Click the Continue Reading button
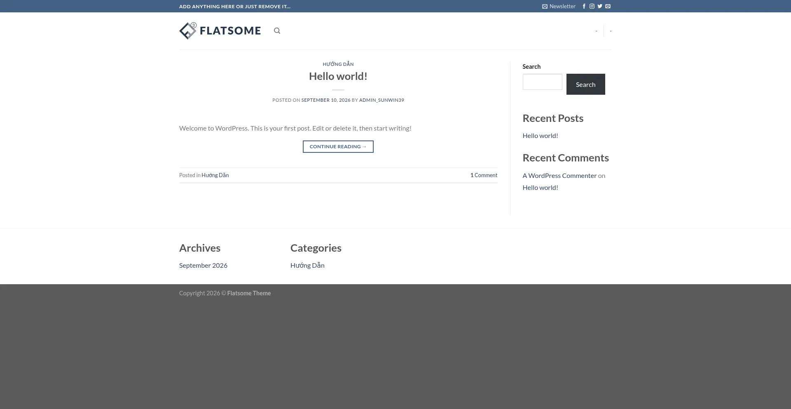Image resolution: width=791 pixels, height=409 pixels. [x=338, y=147]
